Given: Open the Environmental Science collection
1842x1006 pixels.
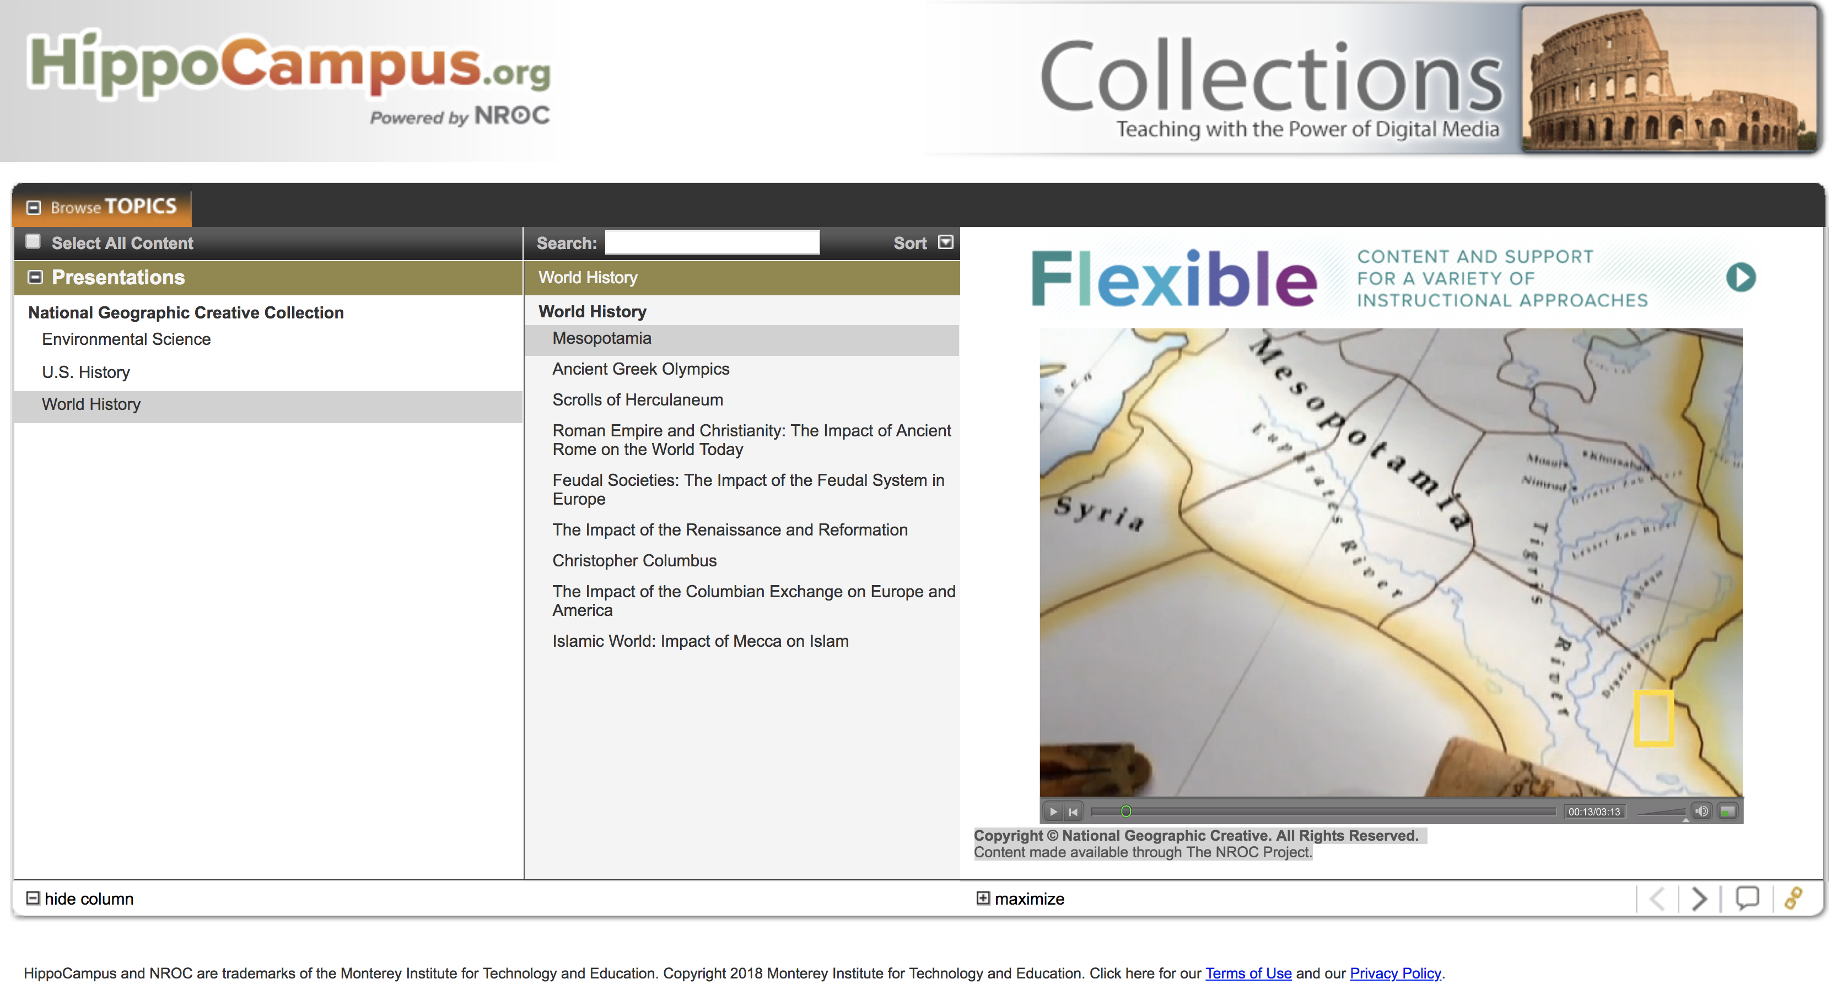Looking at the screenshot, I should 124,338.
